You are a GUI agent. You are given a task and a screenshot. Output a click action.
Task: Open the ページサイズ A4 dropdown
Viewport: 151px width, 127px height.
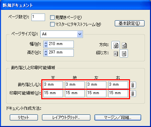pos(80,34)
